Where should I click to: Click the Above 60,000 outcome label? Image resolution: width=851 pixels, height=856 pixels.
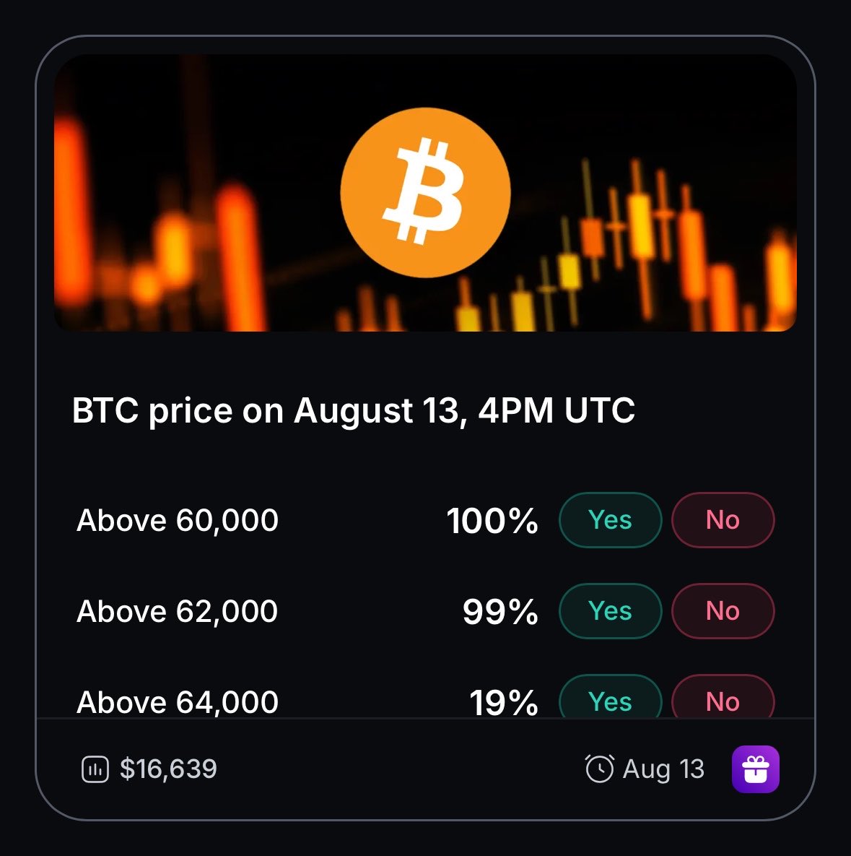(x=178, y=520)
